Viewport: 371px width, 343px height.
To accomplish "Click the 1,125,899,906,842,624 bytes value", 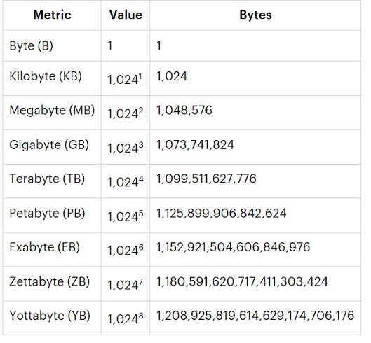I will click(221, 213).
